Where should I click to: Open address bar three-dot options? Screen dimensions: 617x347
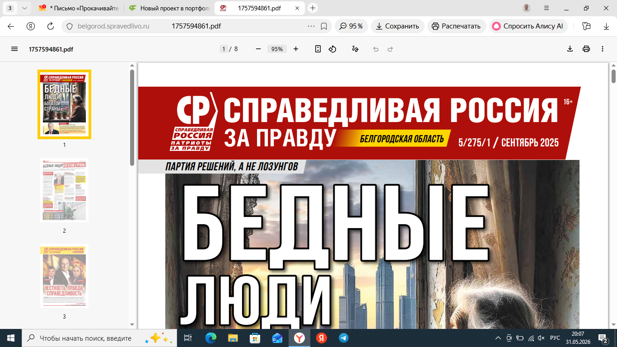(311, 26)
